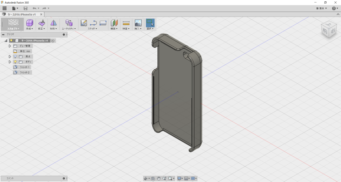Screen dimensions: 341x182
Task: Click the 挿入 image insert icon
Action: tap(138, 23)
